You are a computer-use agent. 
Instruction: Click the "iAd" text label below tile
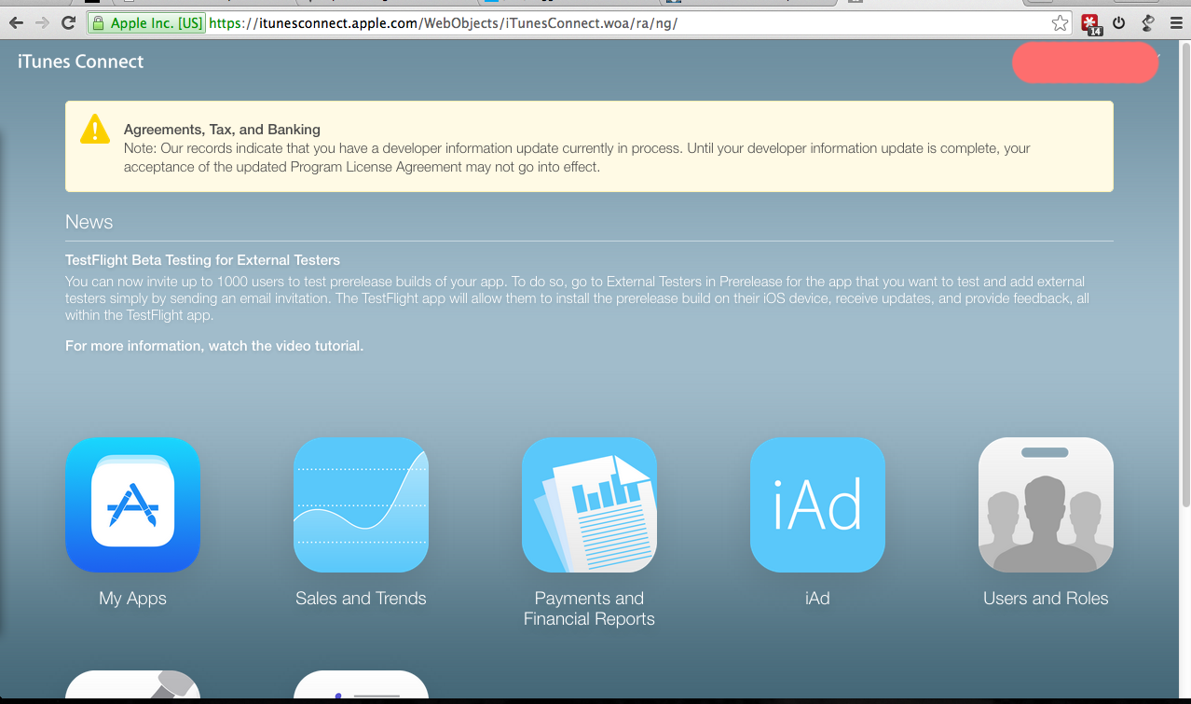[x=817, y=599]
